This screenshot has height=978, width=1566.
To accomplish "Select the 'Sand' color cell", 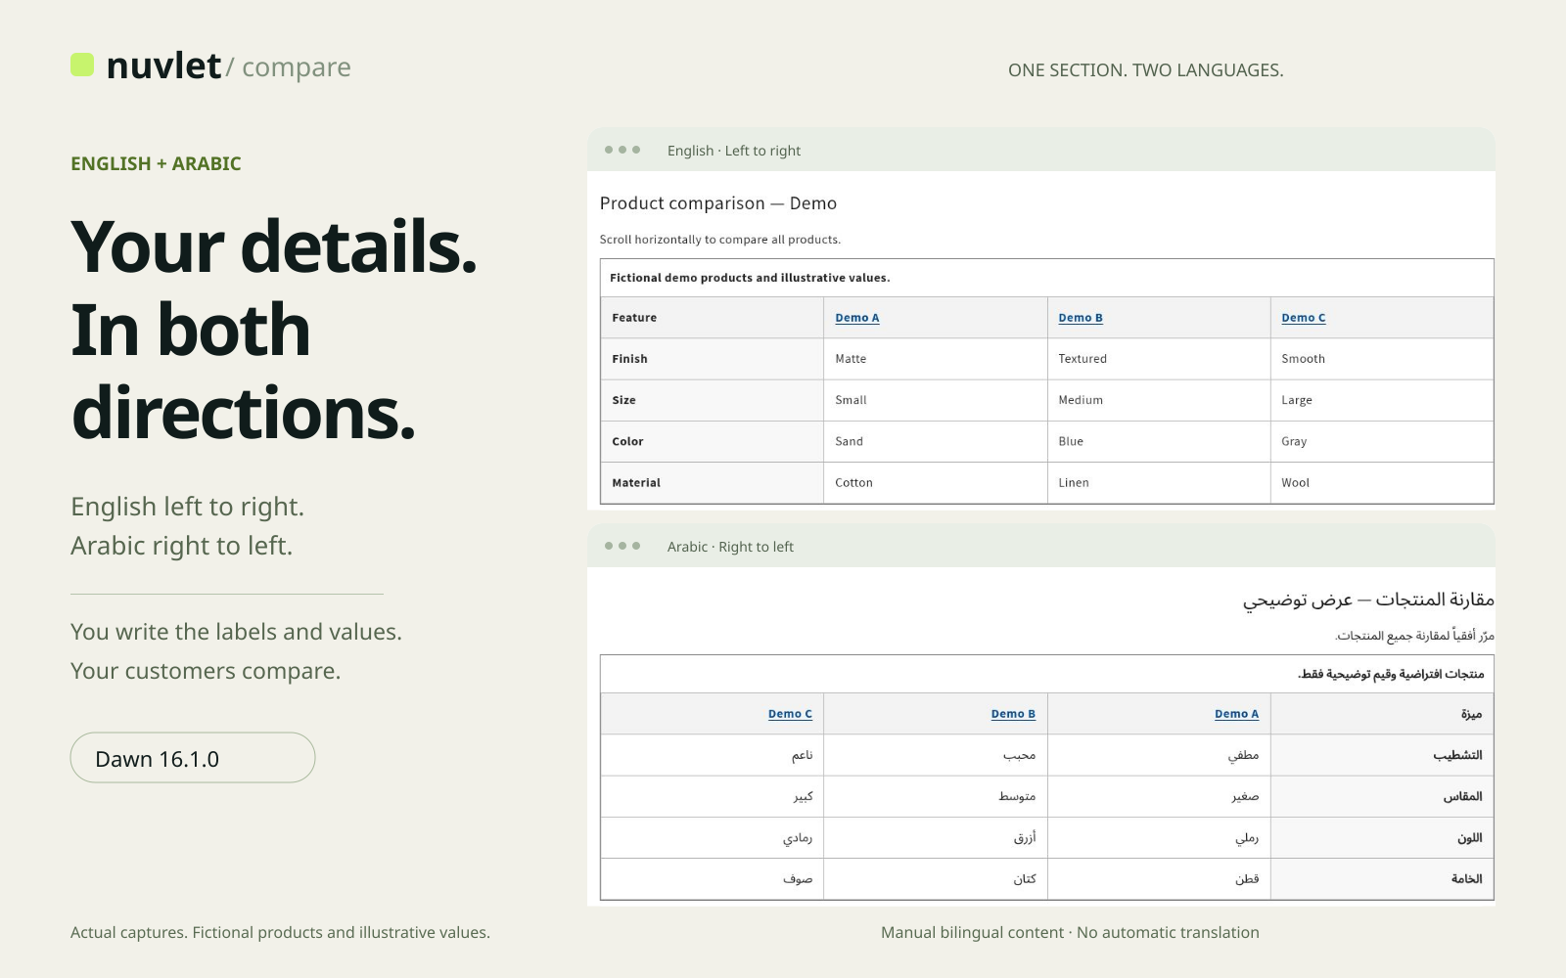I will 936,441.
